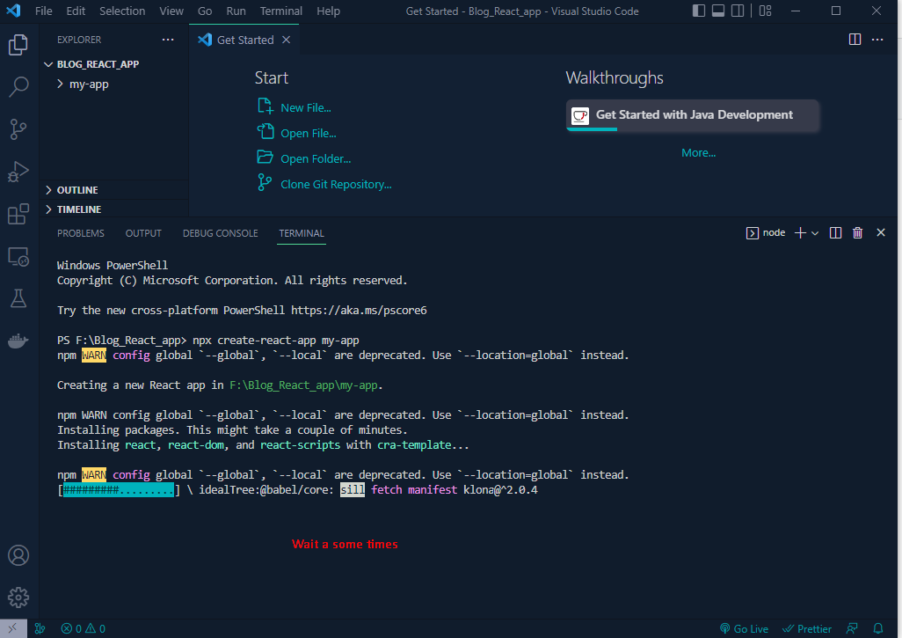The height and width of the screenshot is (638, 902).
Task: Select the TERMINAL panel tab
Action: click(x=302, y=233)
